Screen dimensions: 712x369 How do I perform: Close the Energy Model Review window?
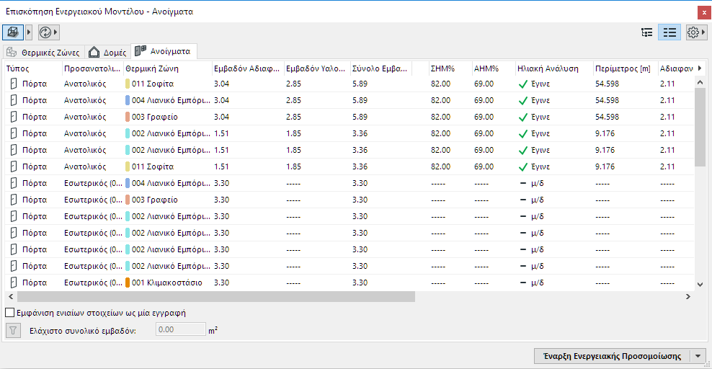[x=704, y=13]
